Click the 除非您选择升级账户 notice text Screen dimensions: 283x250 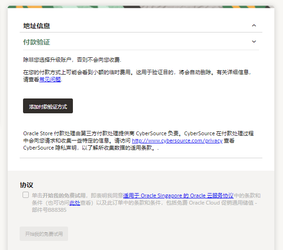click(x=72, y=60)
